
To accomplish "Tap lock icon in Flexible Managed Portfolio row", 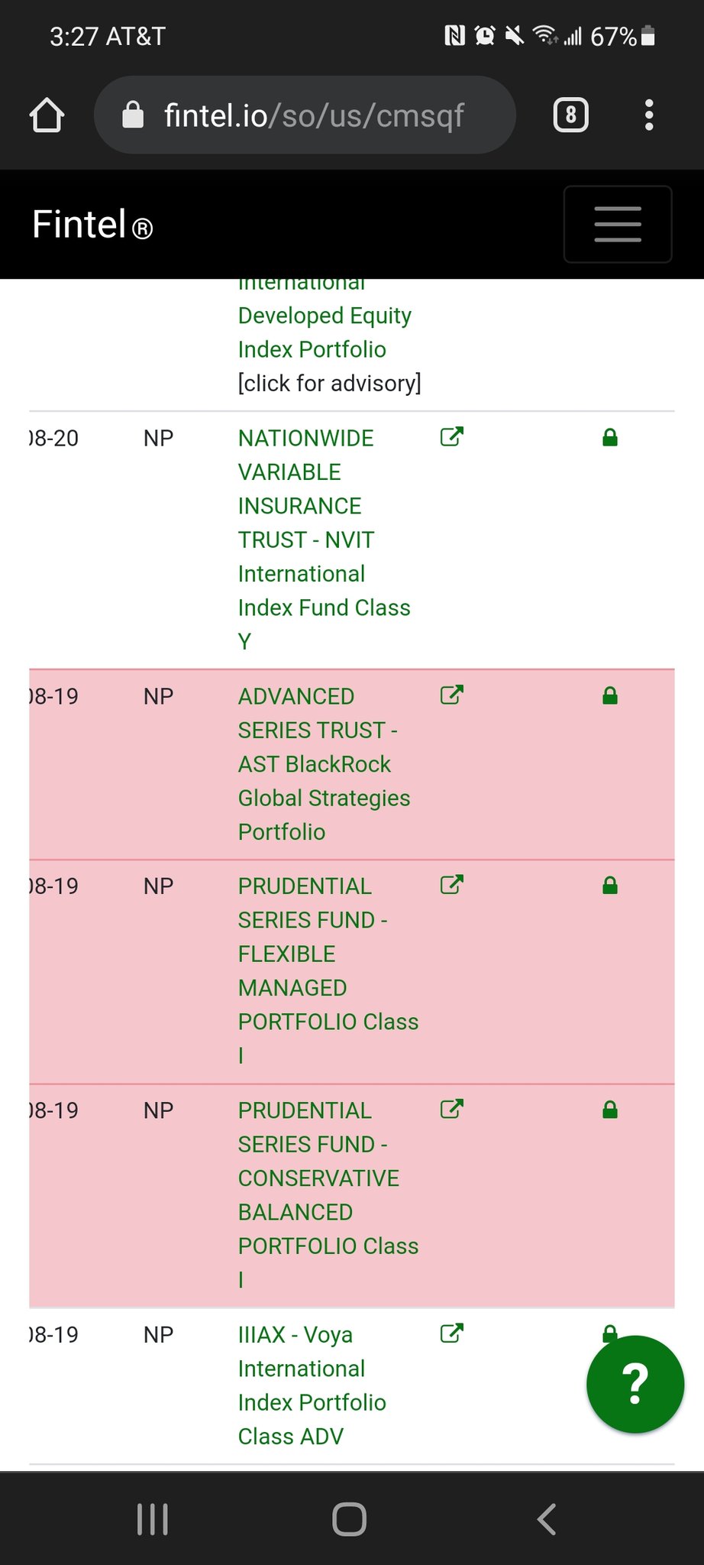I will tap(609, 886).
